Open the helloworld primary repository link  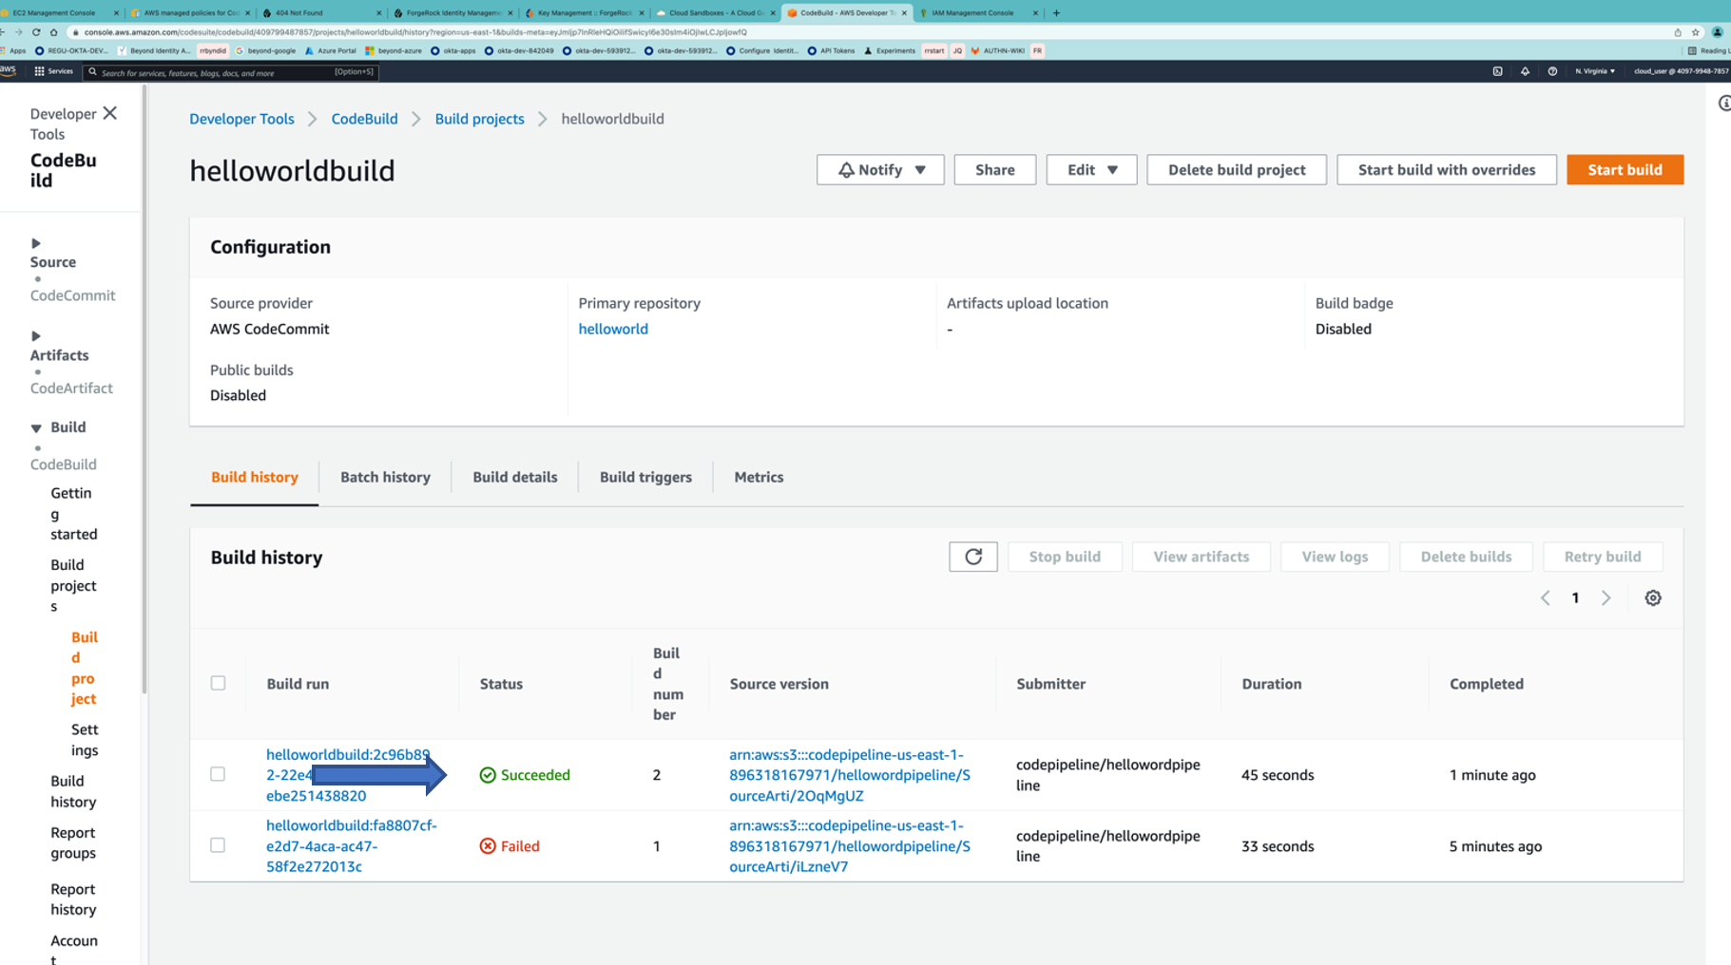pos(612,329)
